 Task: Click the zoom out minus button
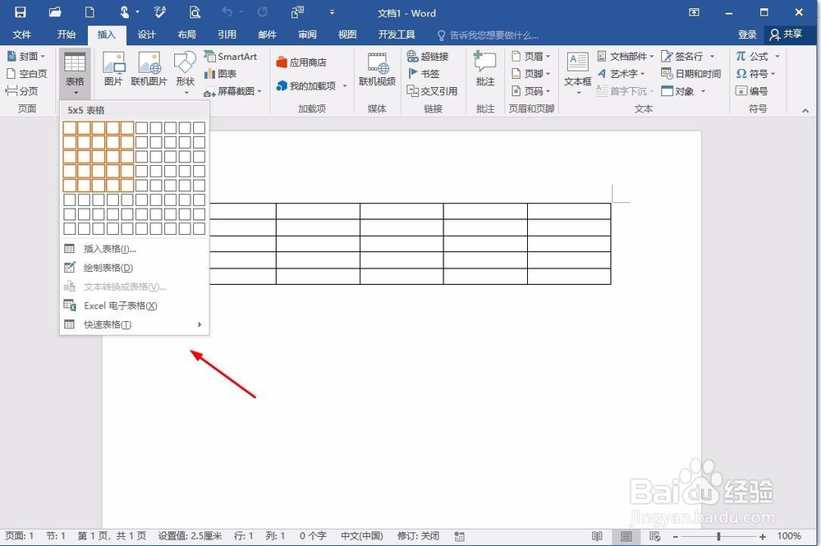[676, 537]
